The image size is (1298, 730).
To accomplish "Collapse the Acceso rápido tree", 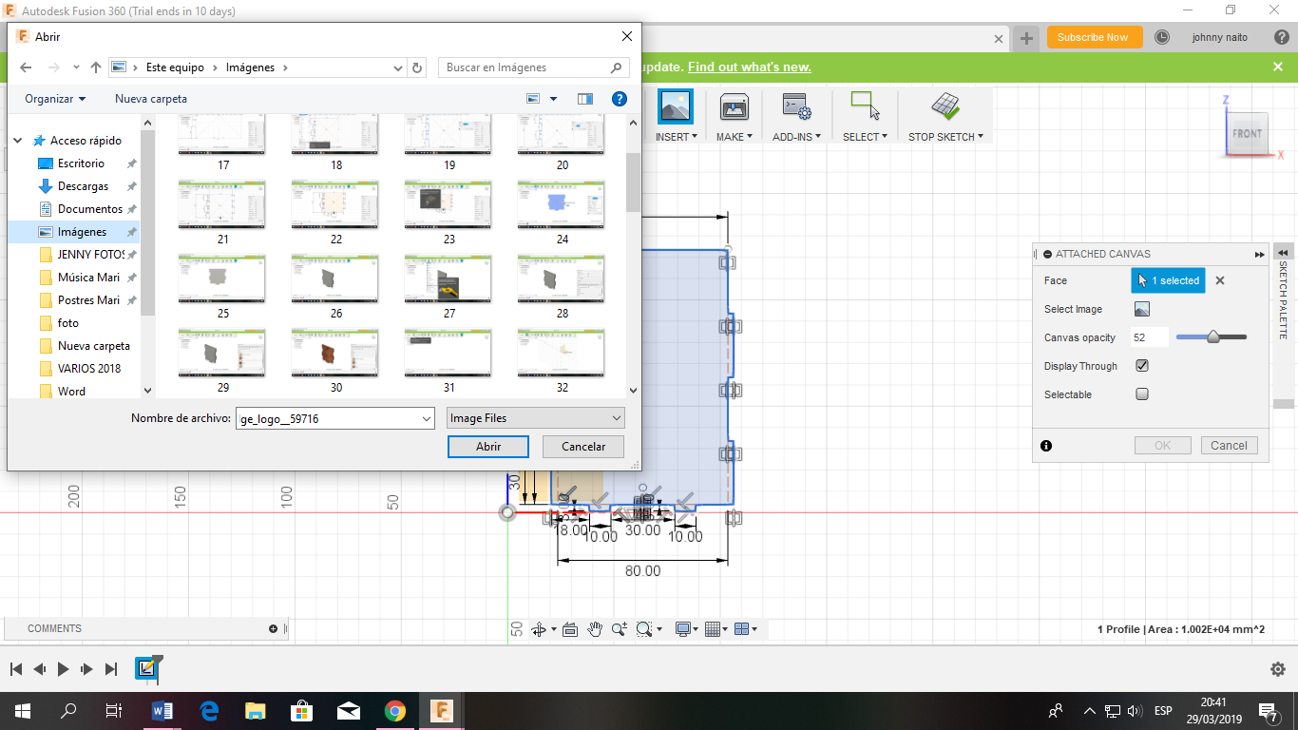I will (x=18, y=141).
